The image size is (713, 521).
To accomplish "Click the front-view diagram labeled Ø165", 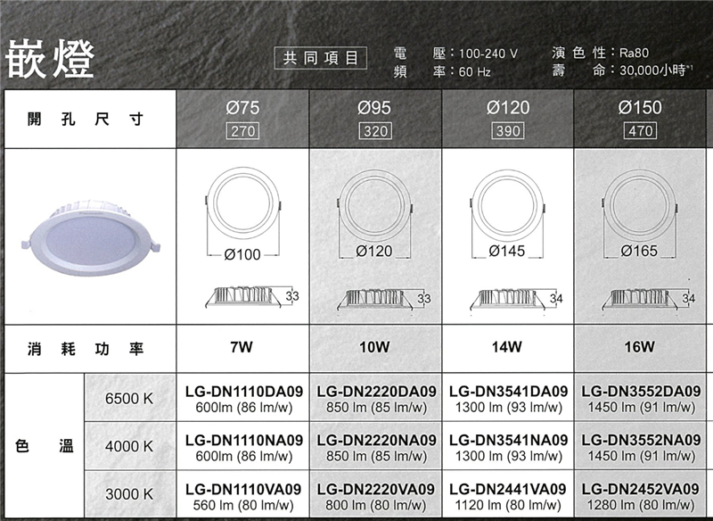I will coord(638,212).
